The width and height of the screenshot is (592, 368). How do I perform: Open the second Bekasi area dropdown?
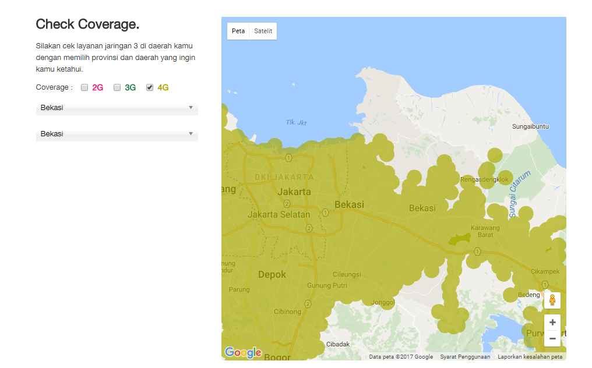point(117,134)
